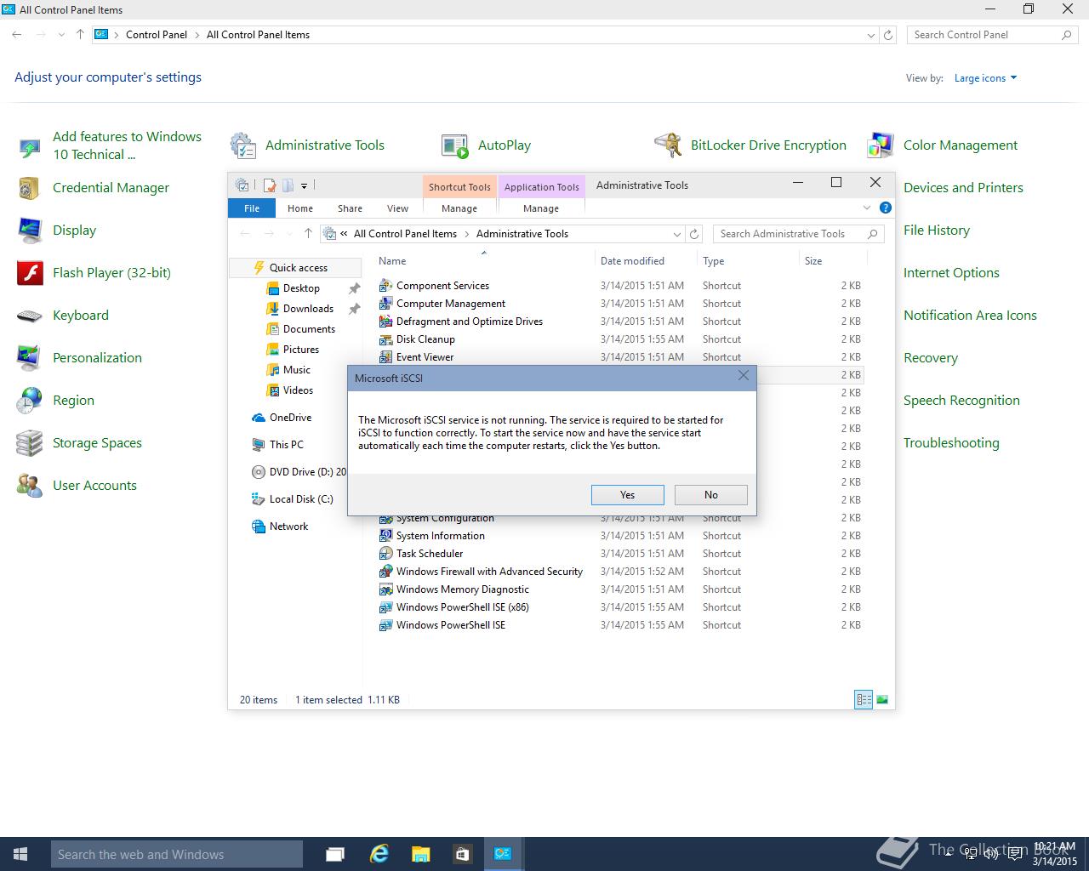Click No in the Microsoft iSCSI dialog

click(711, 495)
